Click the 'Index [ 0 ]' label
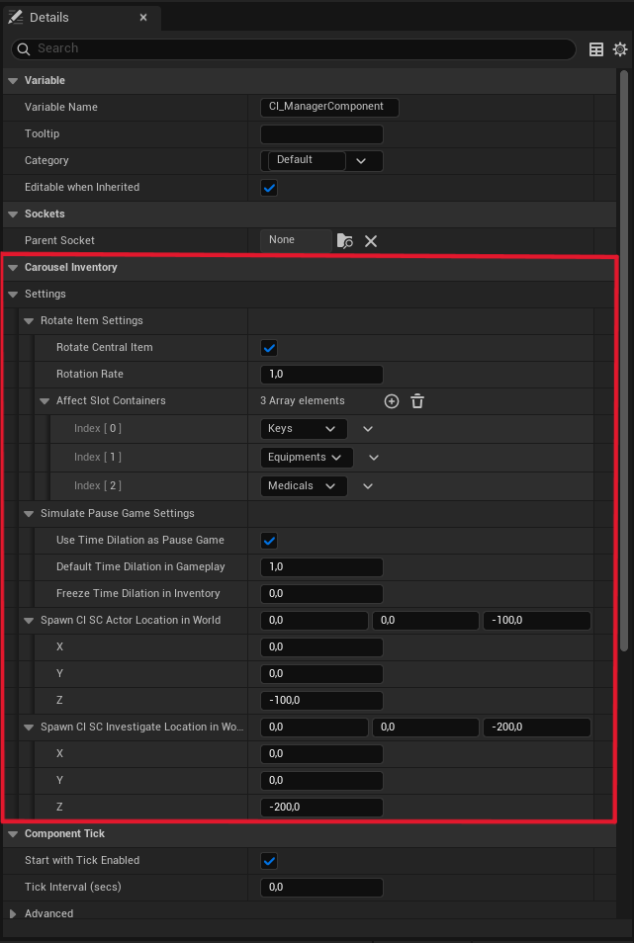The image size is (634, 943). point(98,428)
